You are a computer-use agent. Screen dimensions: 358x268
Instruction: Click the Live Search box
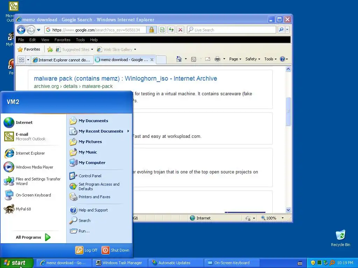click(231, 30)
